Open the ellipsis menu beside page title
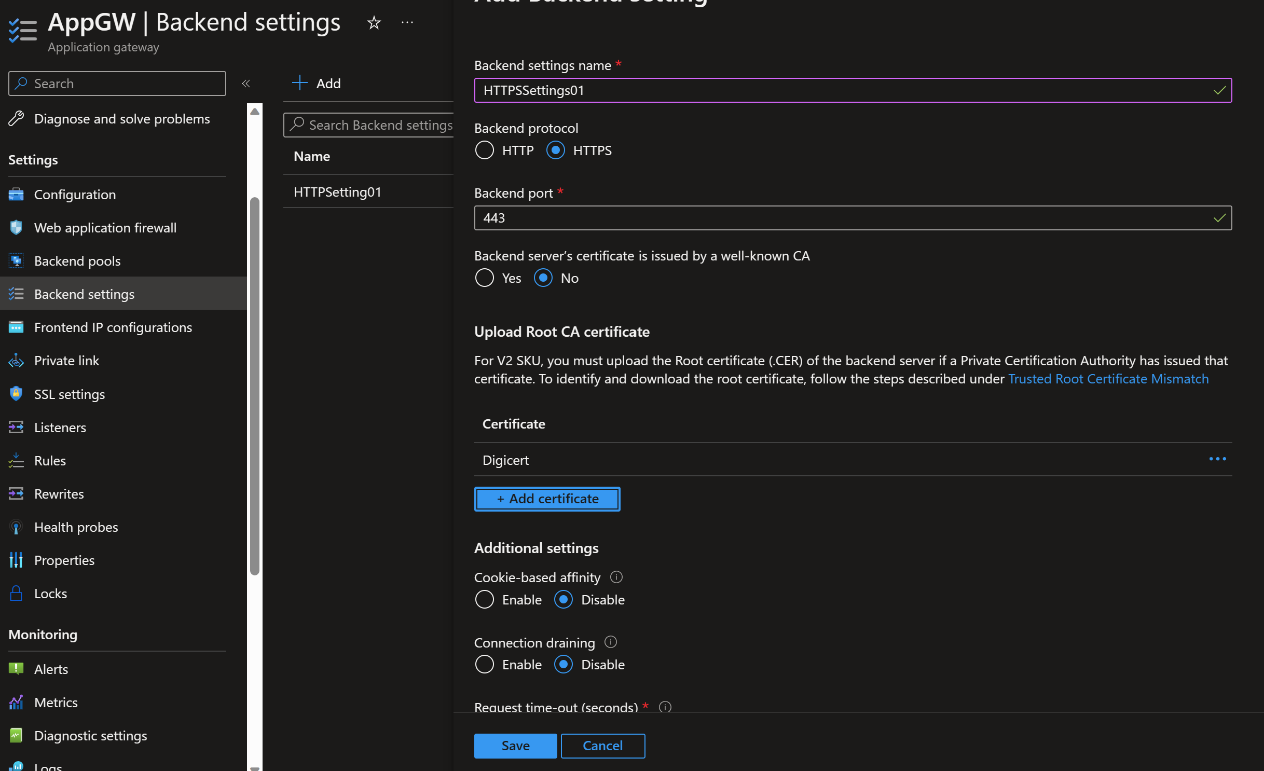Viewport: 1264px width, 771px height. [x=407, y=23]
